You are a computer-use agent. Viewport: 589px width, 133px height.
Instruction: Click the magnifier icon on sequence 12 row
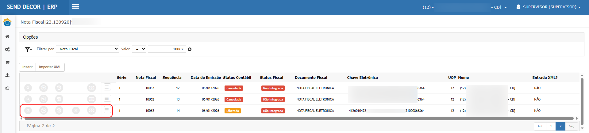point(28,88)
